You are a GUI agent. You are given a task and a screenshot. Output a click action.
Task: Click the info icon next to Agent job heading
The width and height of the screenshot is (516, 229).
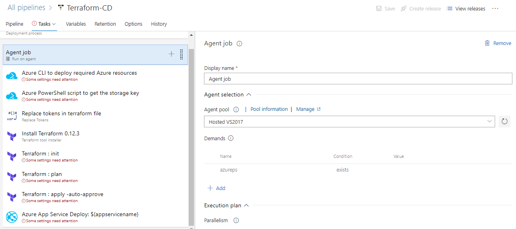point(239,44)
